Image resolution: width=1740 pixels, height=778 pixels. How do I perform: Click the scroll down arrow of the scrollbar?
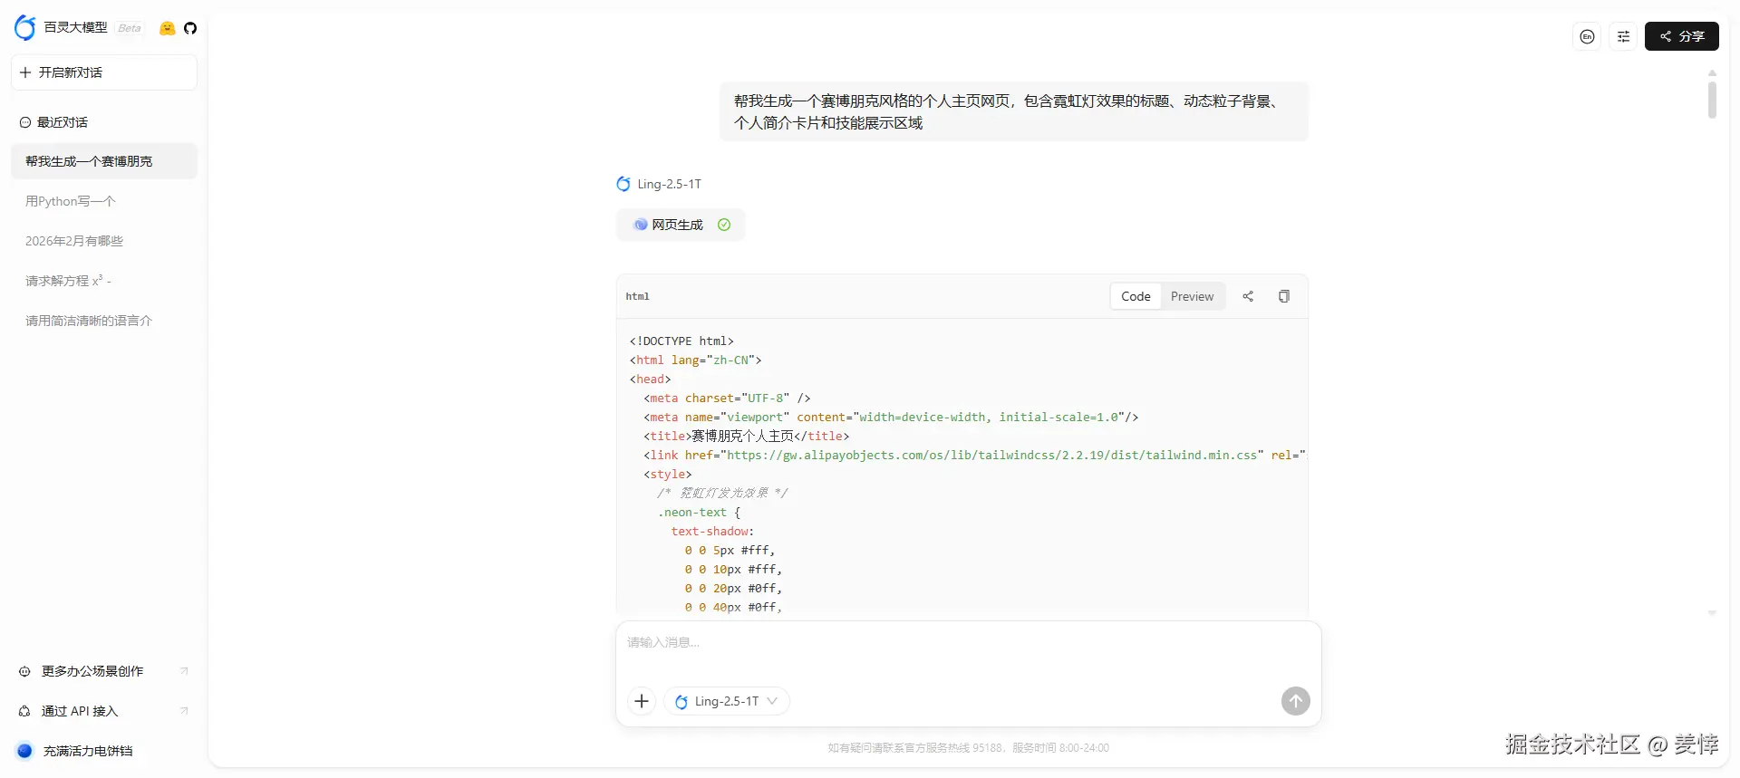coord(1712,613)
